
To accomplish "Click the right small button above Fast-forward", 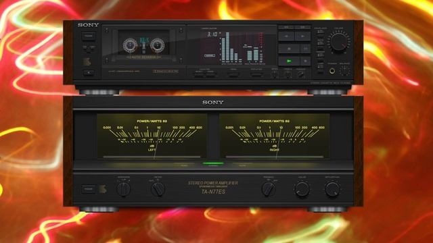I will pyautogui.click(x=303, y=27).
